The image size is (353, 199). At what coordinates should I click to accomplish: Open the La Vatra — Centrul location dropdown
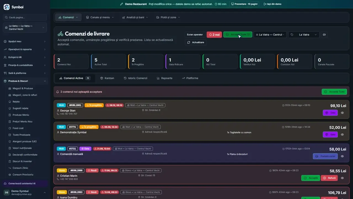[x=270, y=35]
